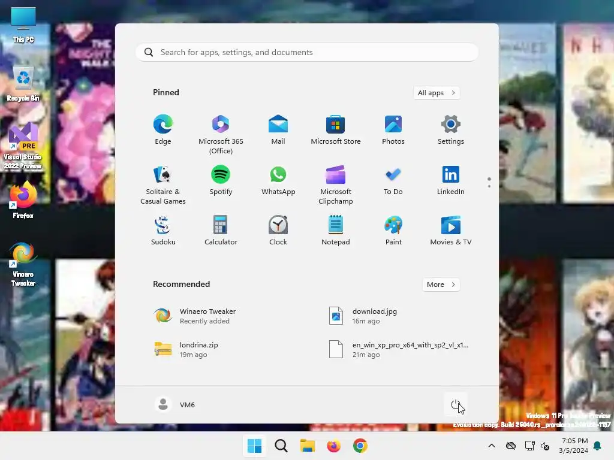614x460 pixels.
Task: Open the VM6 user account menu
Action: (174, 404)
